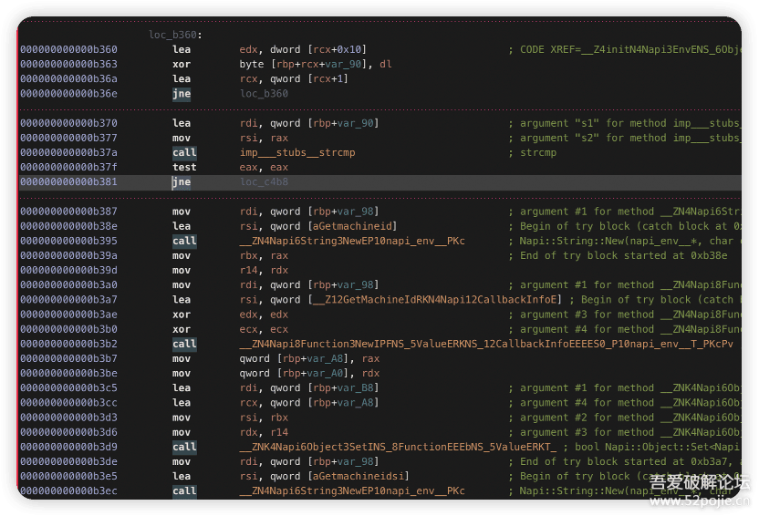
Task: Open the aGetmachineid string reference
Action: click(353, 226)
